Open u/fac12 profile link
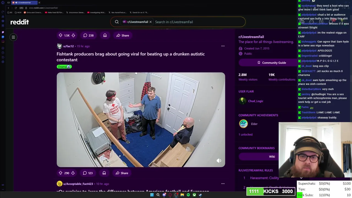The width and height of the screenshot is (352, 198). [x=68, y=46]
